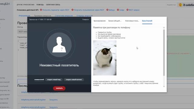Click the knowledge base vertical scrollbar thumb
Screen dimensions: 194x109
point(164,52)
